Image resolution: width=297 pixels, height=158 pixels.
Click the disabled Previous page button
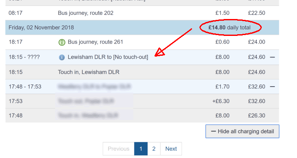click(118, 149)
